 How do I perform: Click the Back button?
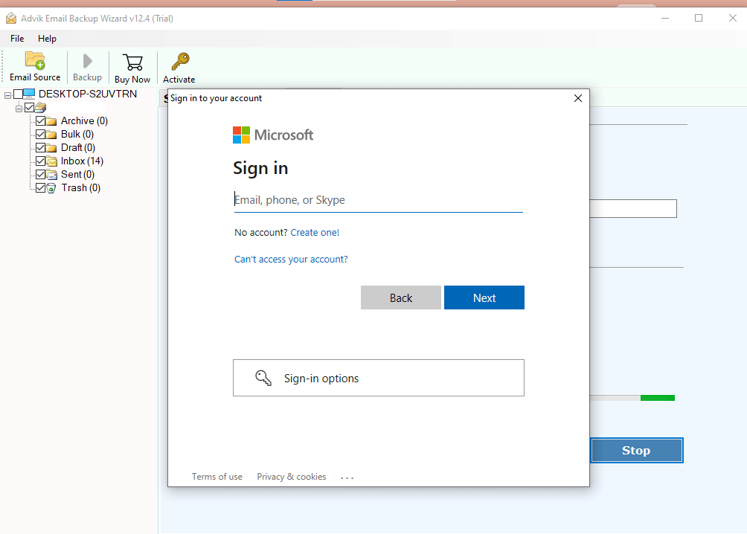point(400,297)
